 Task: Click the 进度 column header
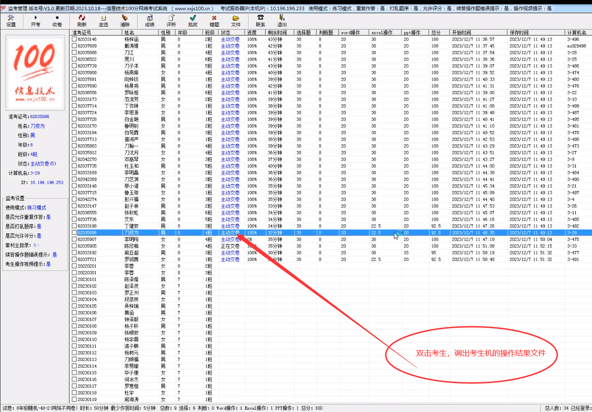coord(256,32)
